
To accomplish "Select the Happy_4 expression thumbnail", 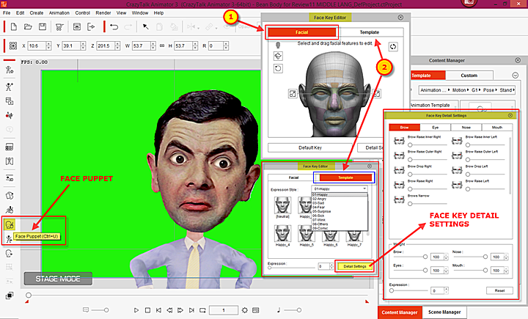I will [282, 233].
